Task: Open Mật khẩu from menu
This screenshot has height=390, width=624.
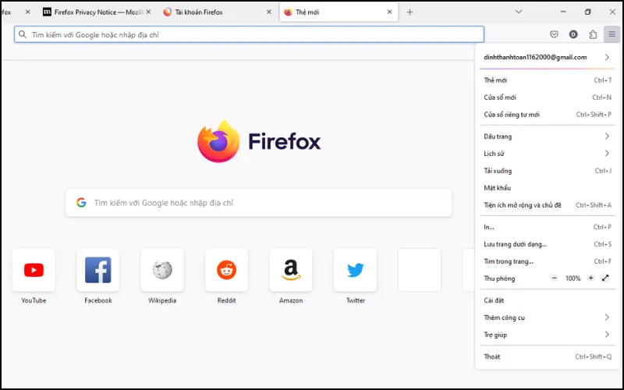Action: click(548, 188)
